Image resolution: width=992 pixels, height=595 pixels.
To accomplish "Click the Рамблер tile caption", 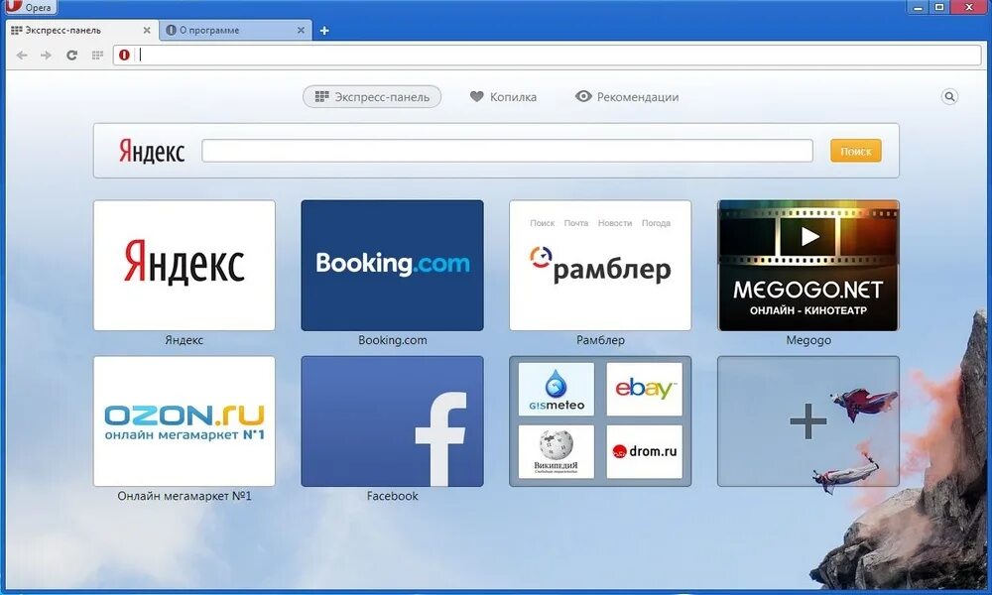I will 600,340.
